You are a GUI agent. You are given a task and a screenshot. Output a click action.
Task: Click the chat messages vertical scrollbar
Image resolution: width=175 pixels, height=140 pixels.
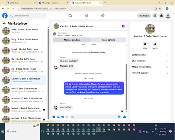point(126,87)
